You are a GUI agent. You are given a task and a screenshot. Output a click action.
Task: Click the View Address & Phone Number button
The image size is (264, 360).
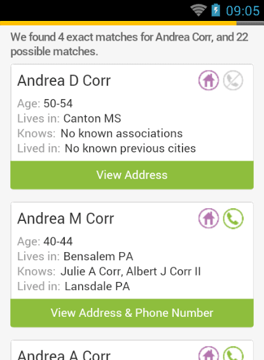pos(132,313)
